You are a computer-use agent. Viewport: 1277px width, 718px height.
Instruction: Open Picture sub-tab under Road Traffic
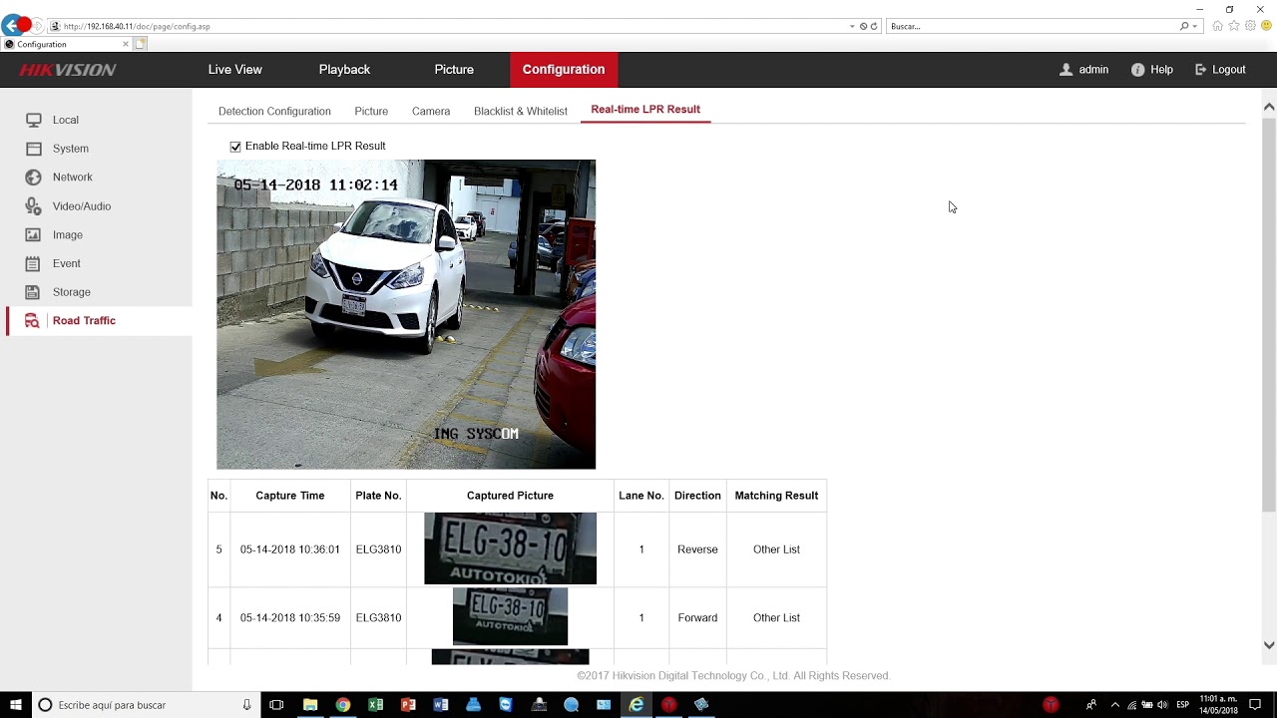371,112
